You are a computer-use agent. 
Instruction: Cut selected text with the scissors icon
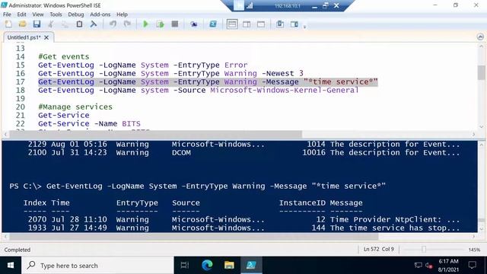point(51,24)
